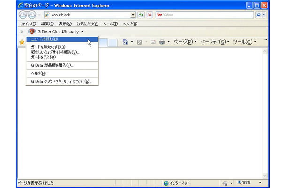Click the Yahoo search box
Image resolution: width=286 pixels, height=188 pixels.
tap(204, 15)
